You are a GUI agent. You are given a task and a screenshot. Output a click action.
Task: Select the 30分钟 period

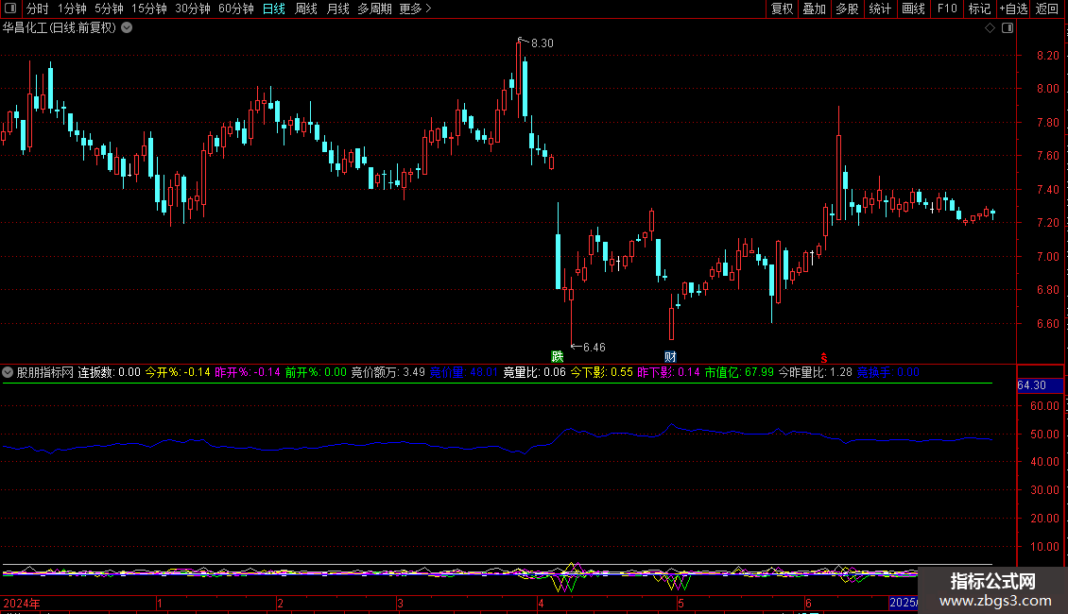193,9
